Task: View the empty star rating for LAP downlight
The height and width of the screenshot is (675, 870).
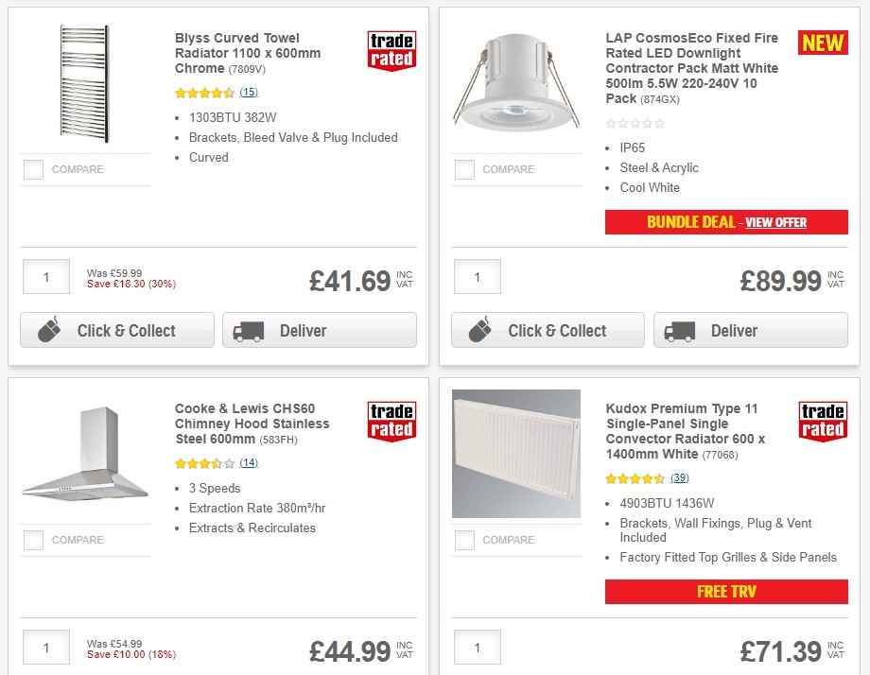Action: [x=635, y=121]
